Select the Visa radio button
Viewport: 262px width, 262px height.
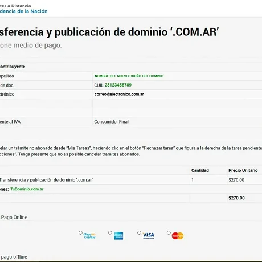click(139, 232)
